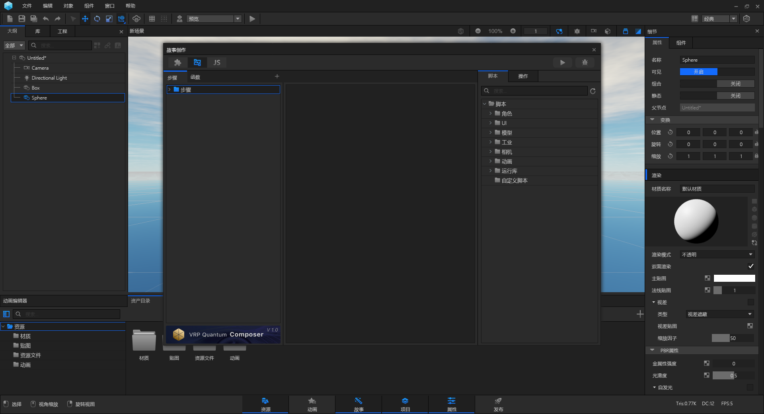Screen dimensions: 764x414
Task: Collapse the 变换 section
Action: pyautogui.click(x=652, y=120)
